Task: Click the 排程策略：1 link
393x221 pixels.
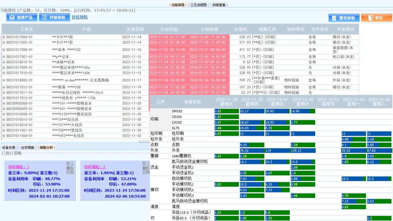Action: click(x=18, y=167)
